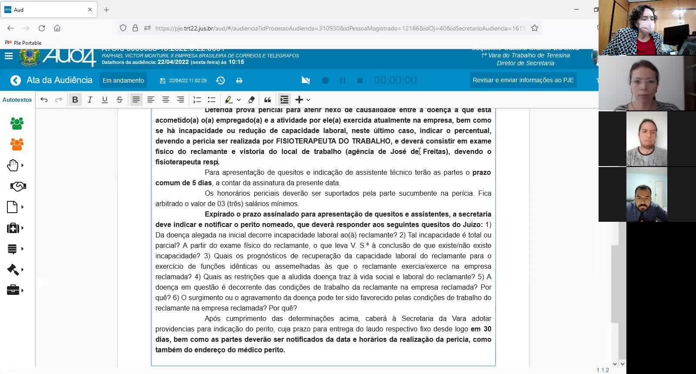This screenshot has width=696, height=374.
Task: Align text to the right
Action: [181, 100]
